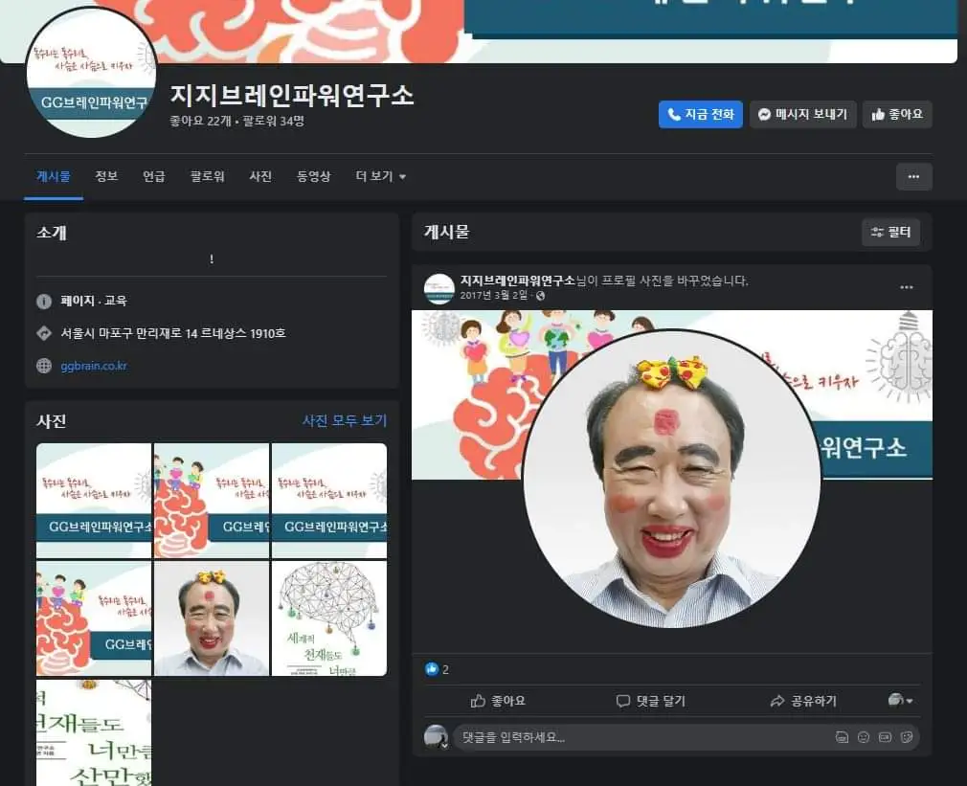Open the page options three-dot button
The image size is (967, 786).
click(913, 177)
